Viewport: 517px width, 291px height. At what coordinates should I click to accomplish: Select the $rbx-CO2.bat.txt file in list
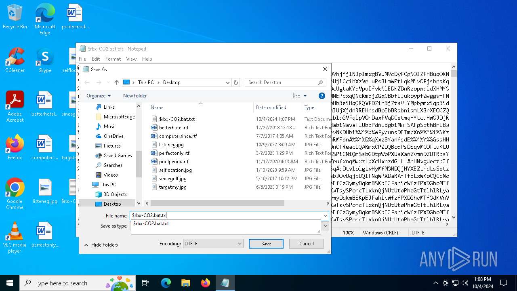click(177, 119)
